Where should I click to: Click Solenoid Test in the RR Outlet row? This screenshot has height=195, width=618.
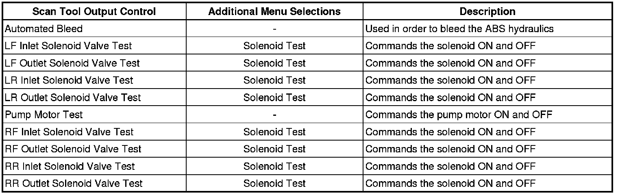pyautogui.click(x=274, y=184)
